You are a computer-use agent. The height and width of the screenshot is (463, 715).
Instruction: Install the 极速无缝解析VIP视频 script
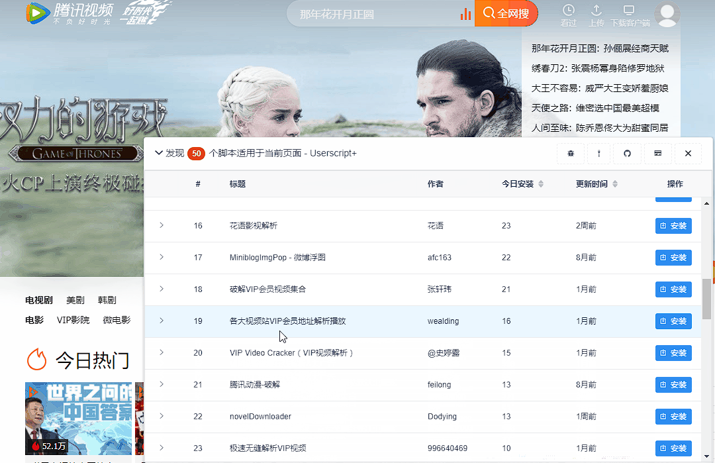(673, 448)
